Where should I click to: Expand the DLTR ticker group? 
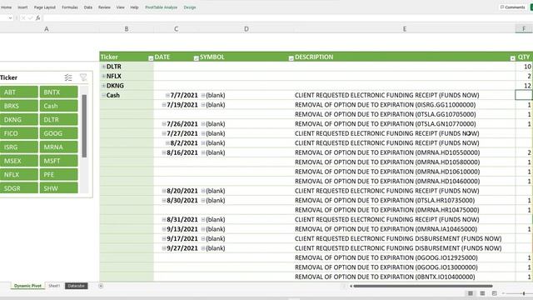(103, 67)
